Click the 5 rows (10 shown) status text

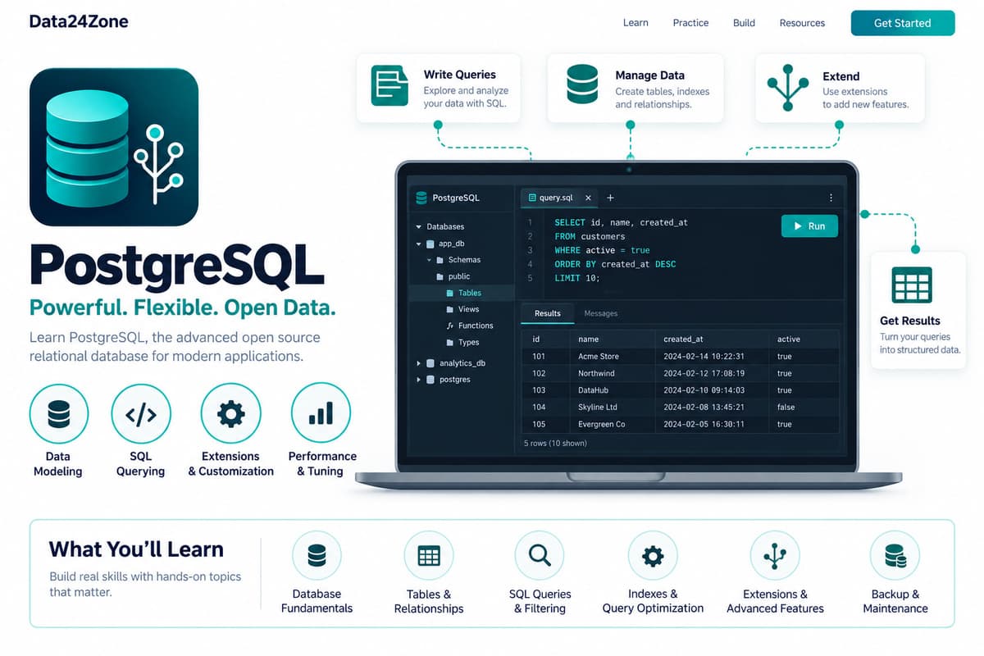click(x=555, y=443)
